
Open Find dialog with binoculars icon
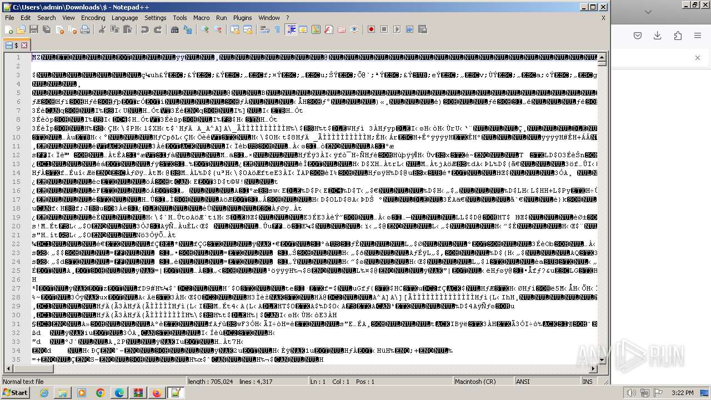coord(175,29)
